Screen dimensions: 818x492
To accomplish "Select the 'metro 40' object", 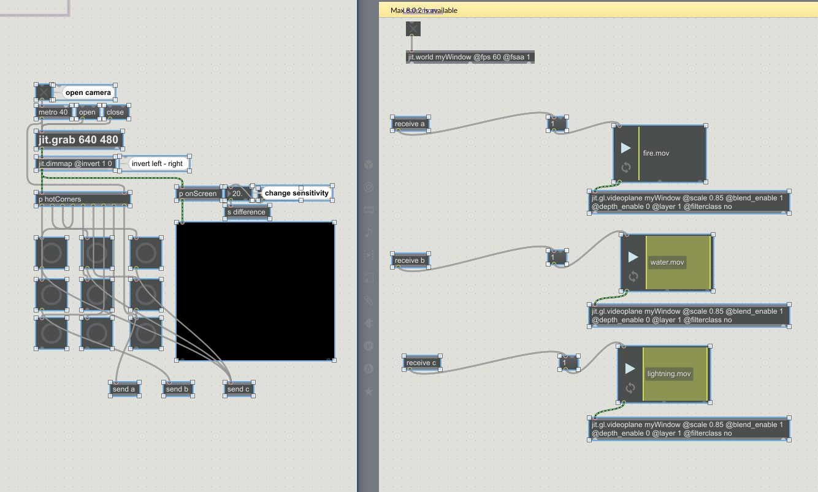I will [x=53, y=112].
